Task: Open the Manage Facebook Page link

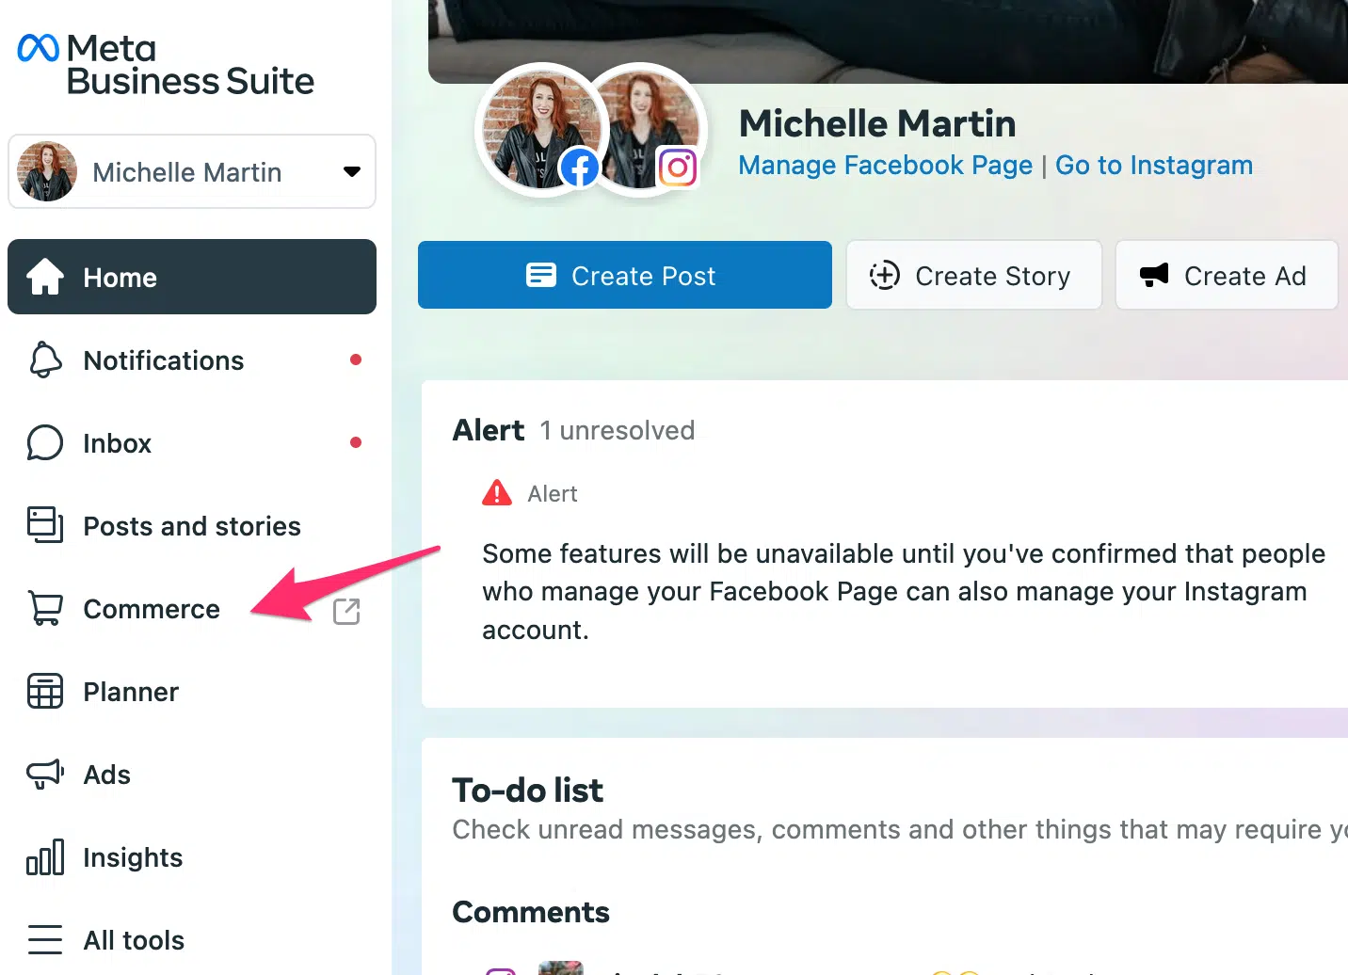Action: (886, 166)
